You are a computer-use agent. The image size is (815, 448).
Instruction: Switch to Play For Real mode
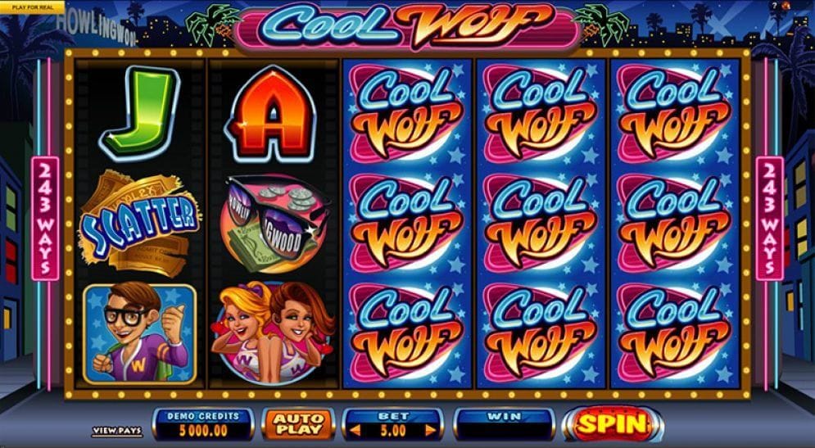coord(32,7)
